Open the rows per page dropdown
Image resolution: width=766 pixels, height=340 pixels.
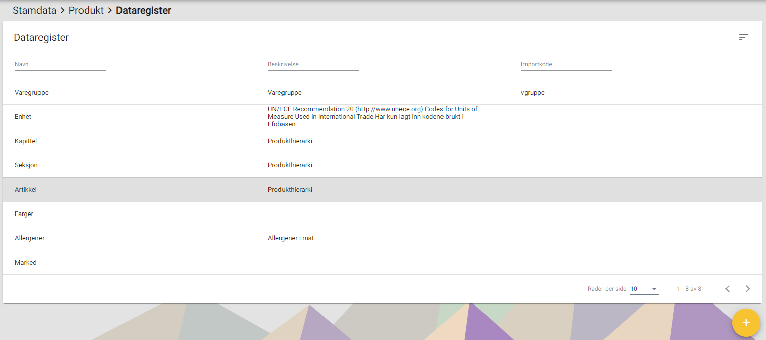click(x=644, y=289)
